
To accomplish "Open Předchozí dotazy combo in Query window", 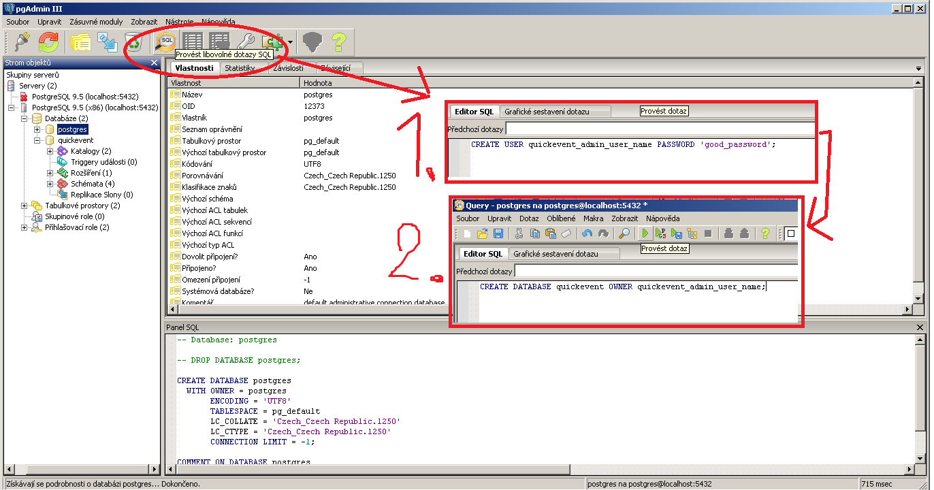I will point(656,271).
